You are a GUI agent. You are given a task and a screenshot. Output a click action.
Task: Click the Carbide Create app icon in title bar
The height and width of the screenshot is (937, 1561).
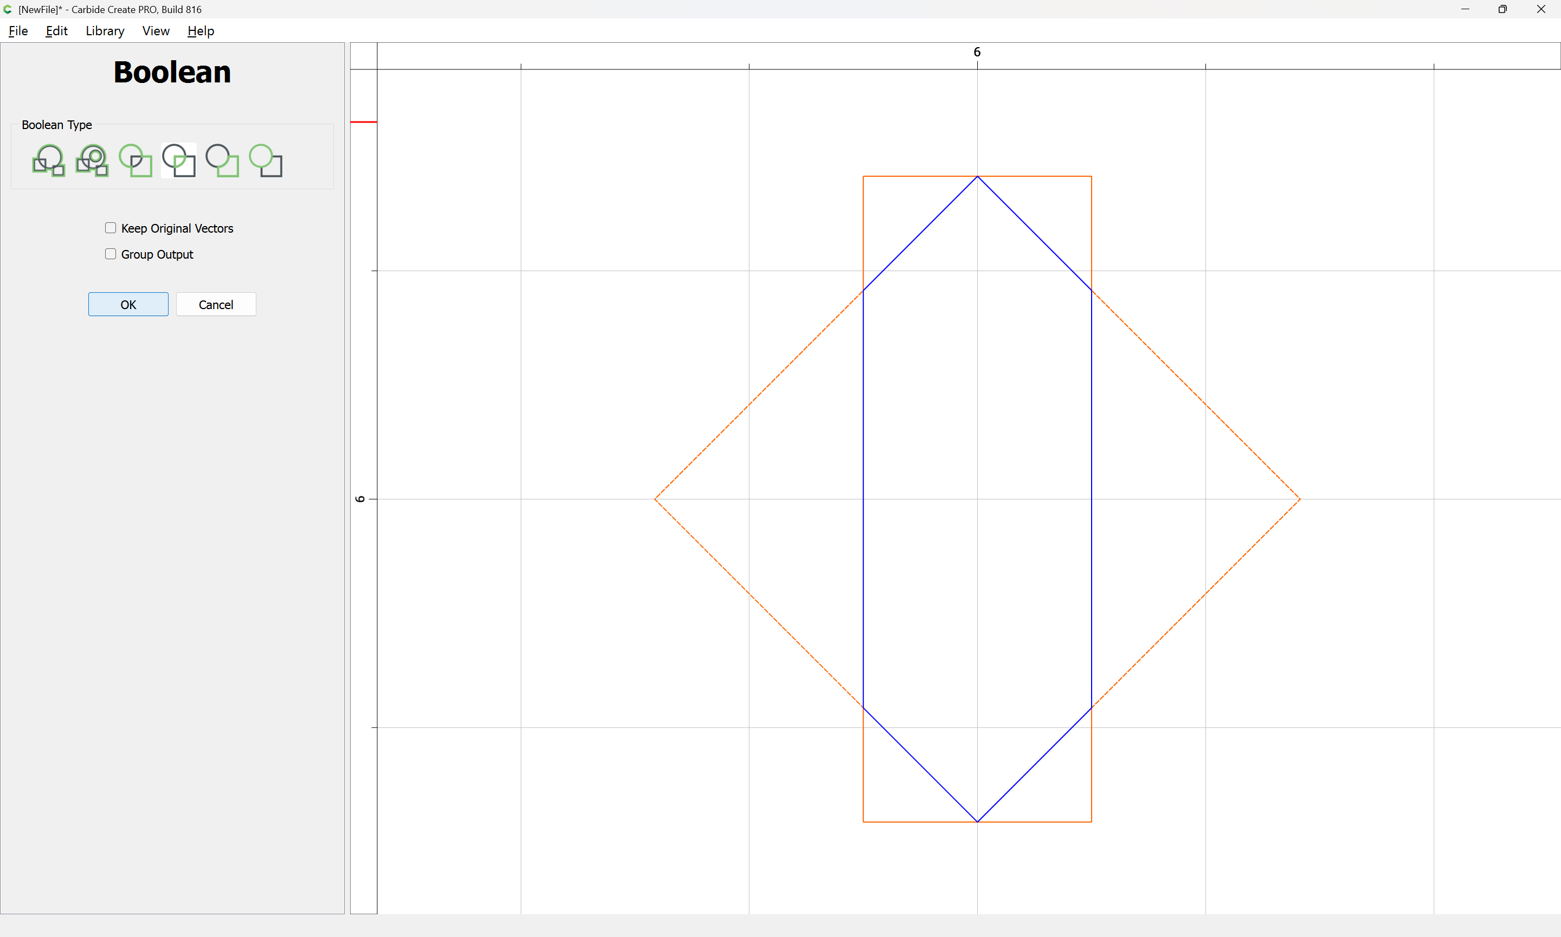click(8, 9)
